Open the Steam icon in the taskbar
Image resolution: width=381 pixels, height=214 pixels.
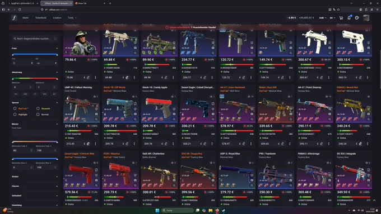coord(224,210)
